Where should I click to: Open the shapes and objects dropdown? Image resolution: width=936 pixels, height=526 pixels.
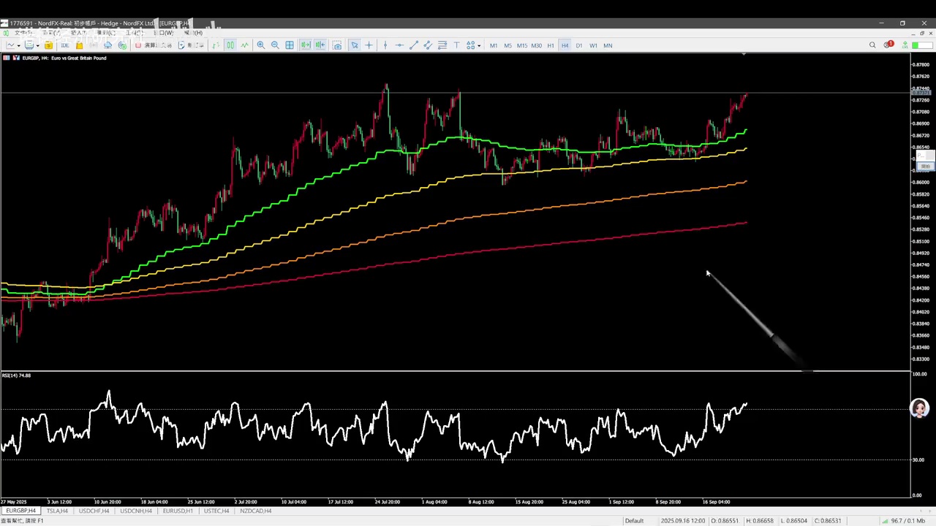coord(473,45)
